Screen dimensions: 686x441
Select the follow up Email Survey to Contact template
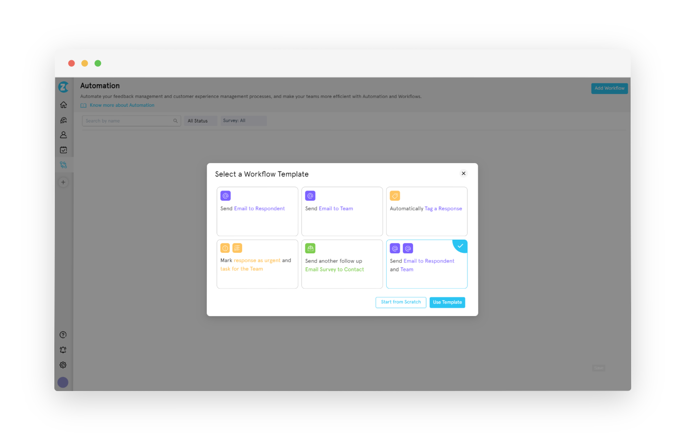point(342,264)
